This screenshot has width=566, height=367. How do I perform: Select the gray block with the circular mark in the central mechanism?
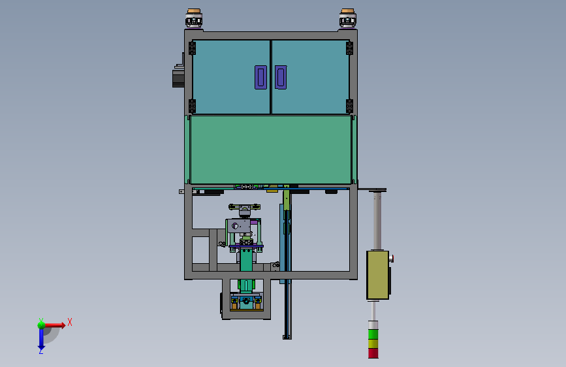pyautogui.click(x=238, y=226)
